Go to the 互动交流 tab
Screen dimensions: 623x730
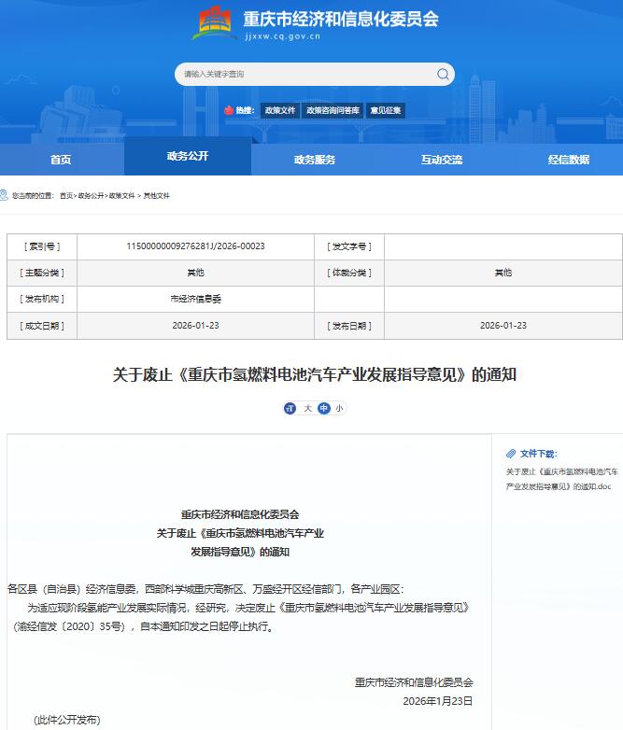pos(441,160)
